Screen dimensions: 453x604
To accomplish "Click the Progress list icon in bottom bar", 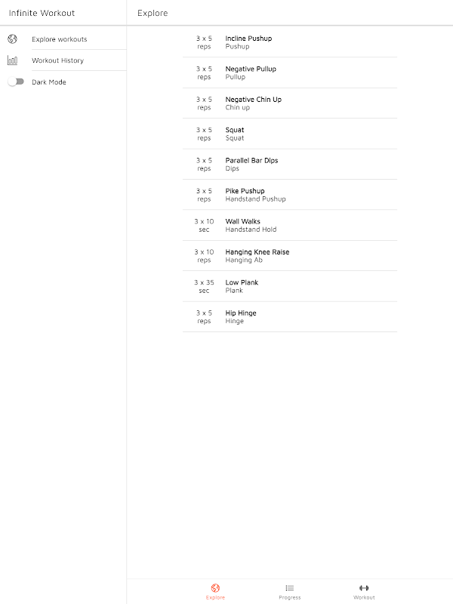I will 289,587.
